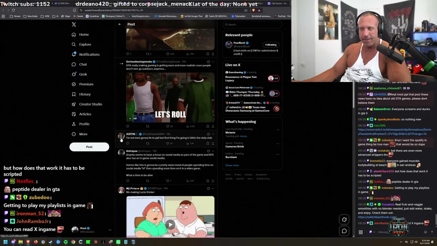Play the Family Guy video
The height and width of the screenshot is (246, 437).
point(170,224)
